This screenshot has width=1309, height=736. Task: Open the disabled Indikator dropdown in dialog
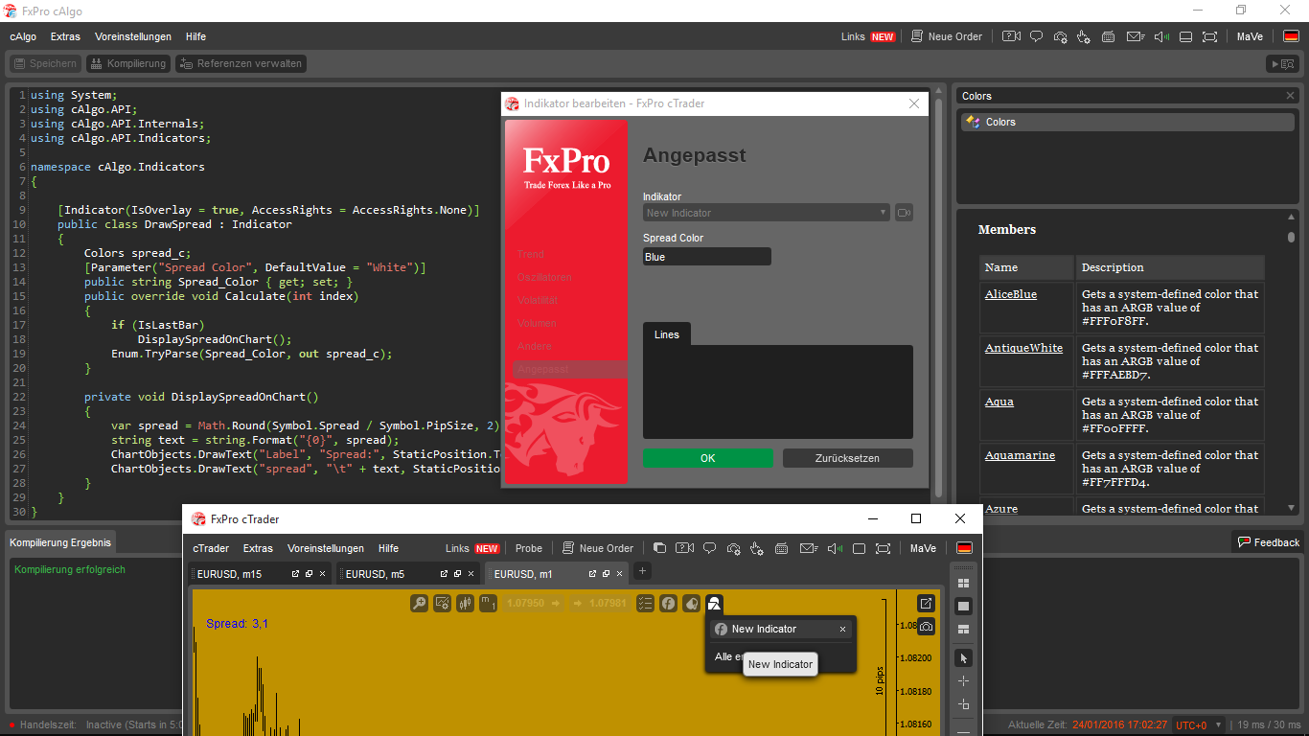(767, 213)
